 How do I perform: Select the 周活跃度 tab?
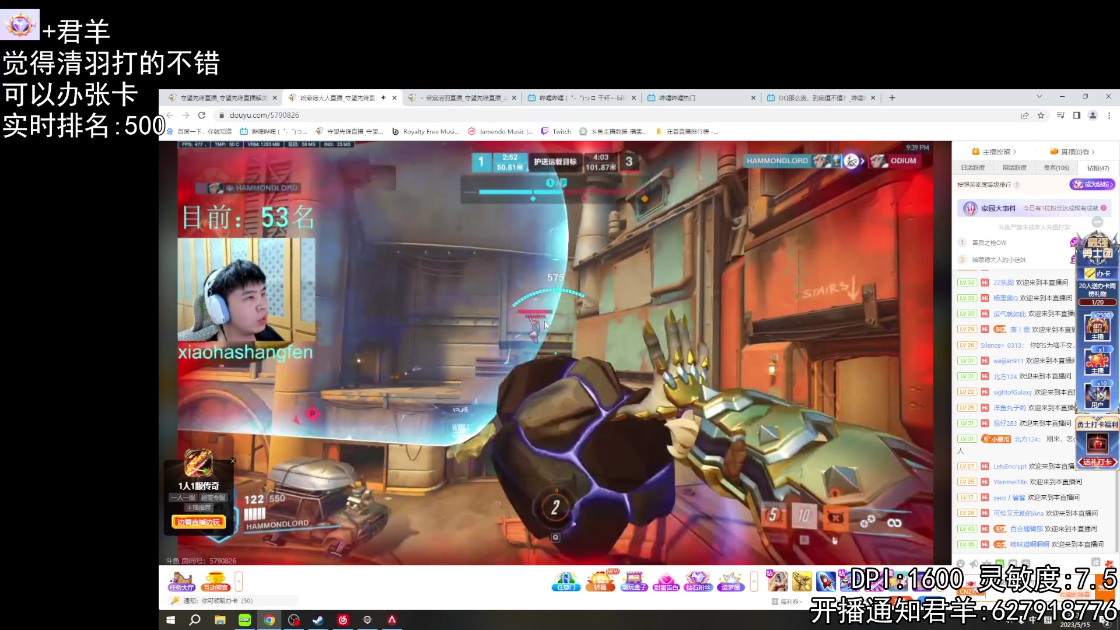[1014, 168]
